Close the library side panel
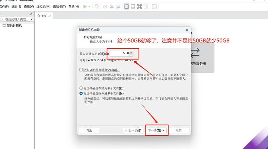This screenshot has height=149, width=268. pos(31,14)
